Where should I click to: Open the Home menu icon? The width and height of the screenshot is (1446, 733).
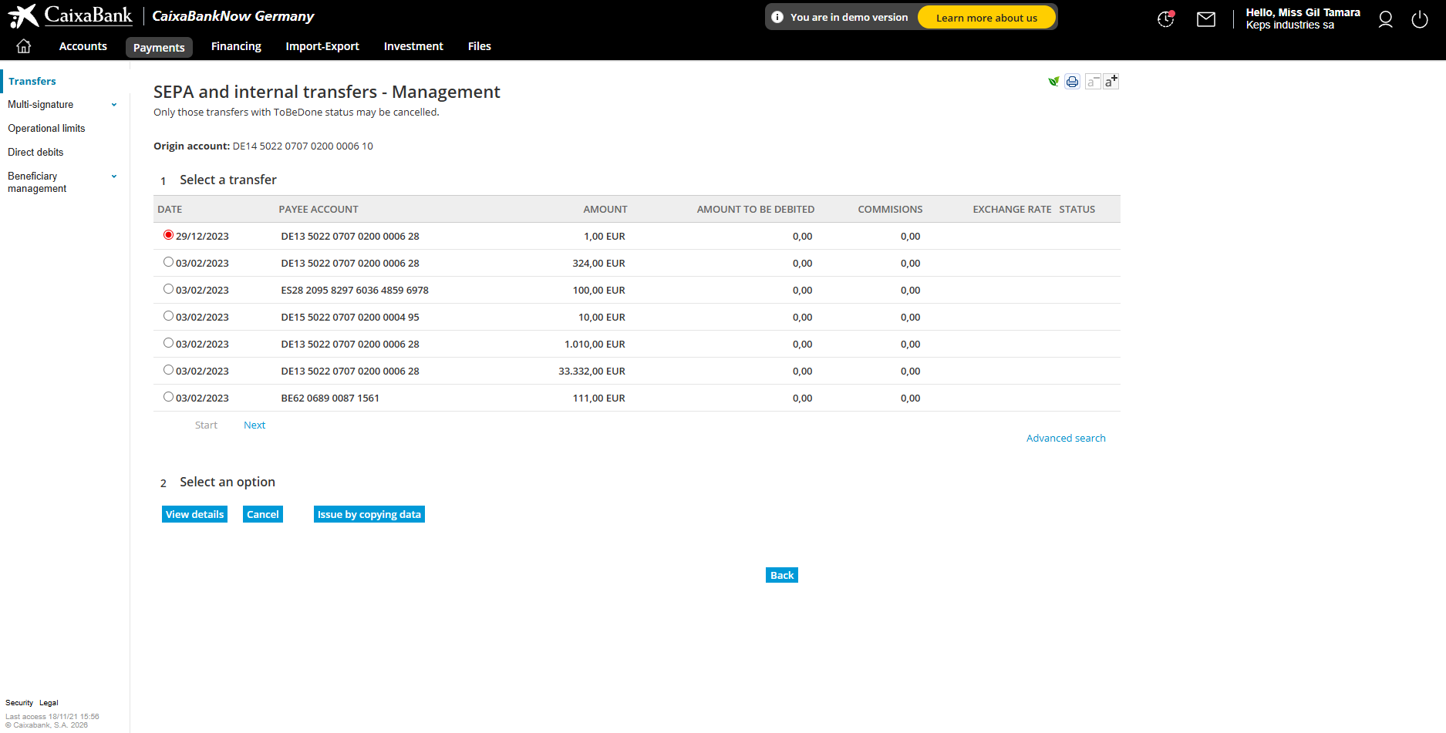pos(23,45)
